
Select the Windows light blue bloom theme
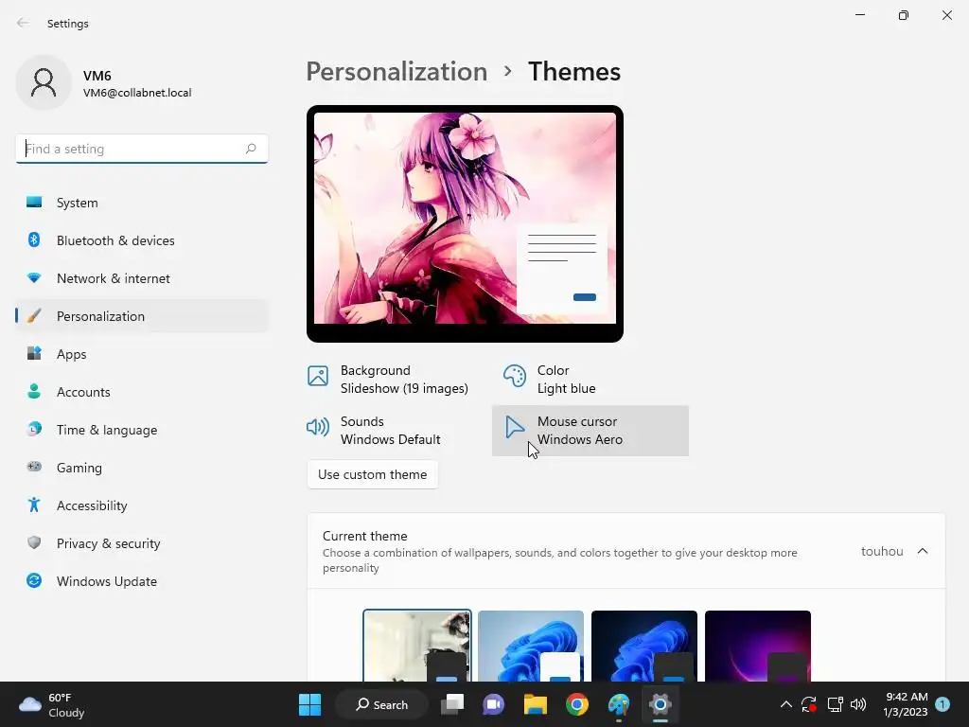tap(531, 646)
